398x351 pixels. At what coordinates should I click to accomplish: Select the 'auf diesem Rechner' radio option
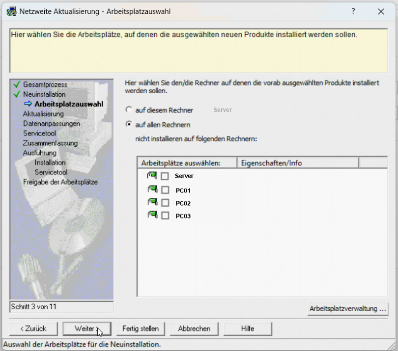click(x=129, y=110)
